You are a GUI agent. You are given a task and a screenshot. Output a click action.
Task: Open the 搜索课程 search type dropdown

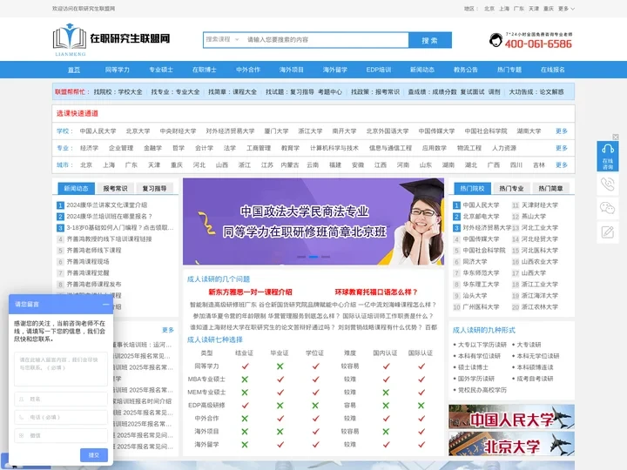coord(222,39)
